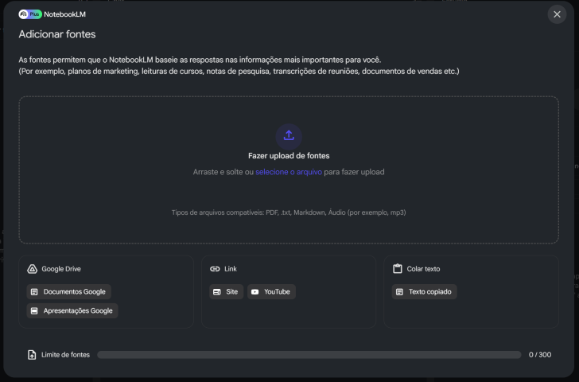Click the Google Drive triangle icon
The height and width of the screenshot is (382, 579).
coord(32,269)
